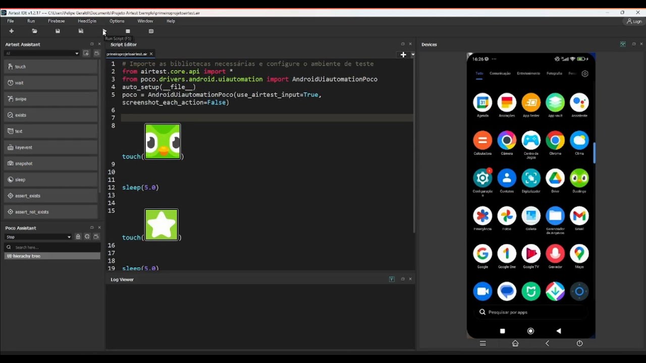This screenshot has height=363, width=646.
Task: Open script with the folder icon
Action: pyautogui.click(x=34, y=31)
